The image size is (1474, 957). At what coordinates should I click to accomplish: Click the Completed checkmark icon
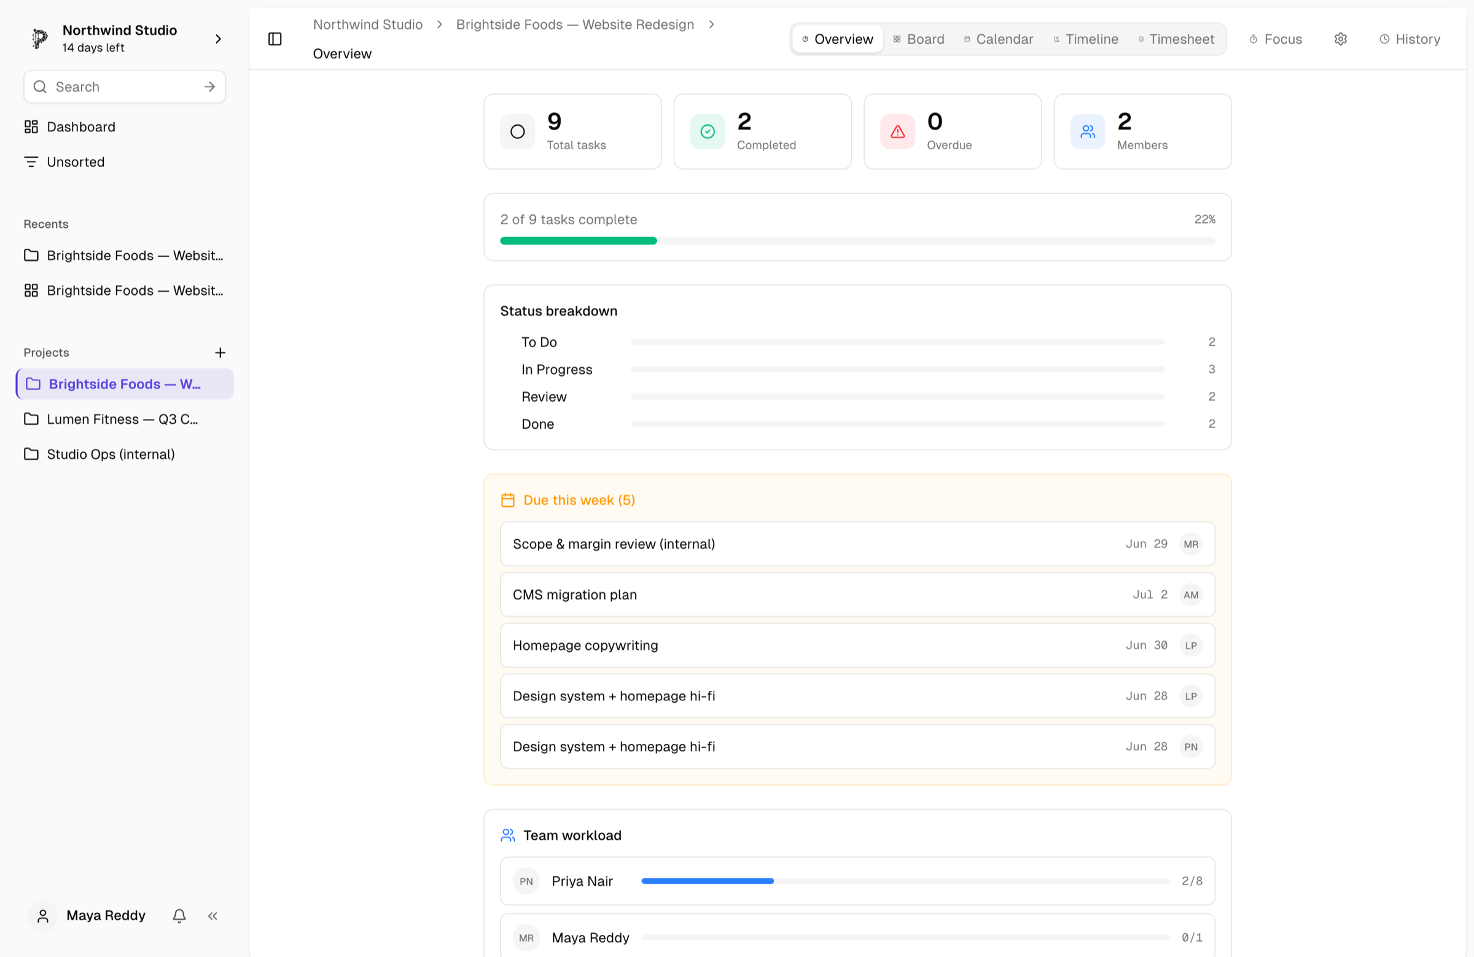pos(708,131)
